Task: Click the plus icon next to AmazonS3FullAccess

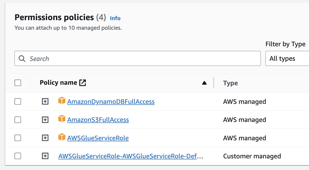Action: [45, 120]
